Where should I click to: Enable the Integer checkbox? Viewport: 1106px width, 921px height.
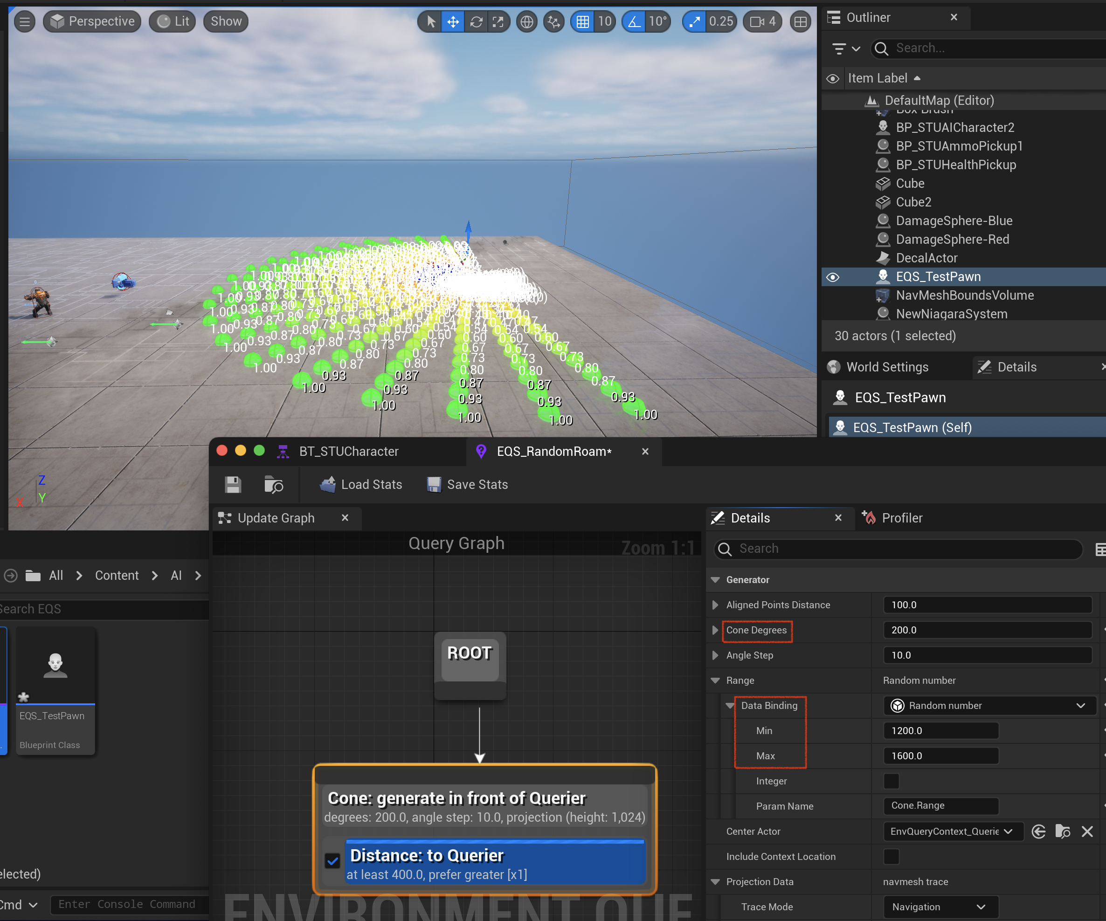[891, 782]
